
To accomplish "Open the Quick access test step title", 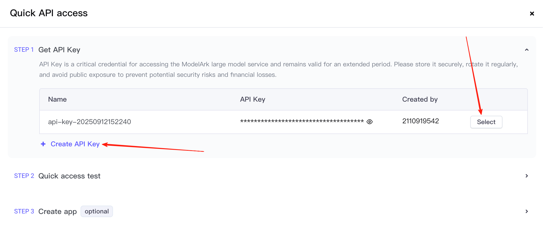I will 69,176.
